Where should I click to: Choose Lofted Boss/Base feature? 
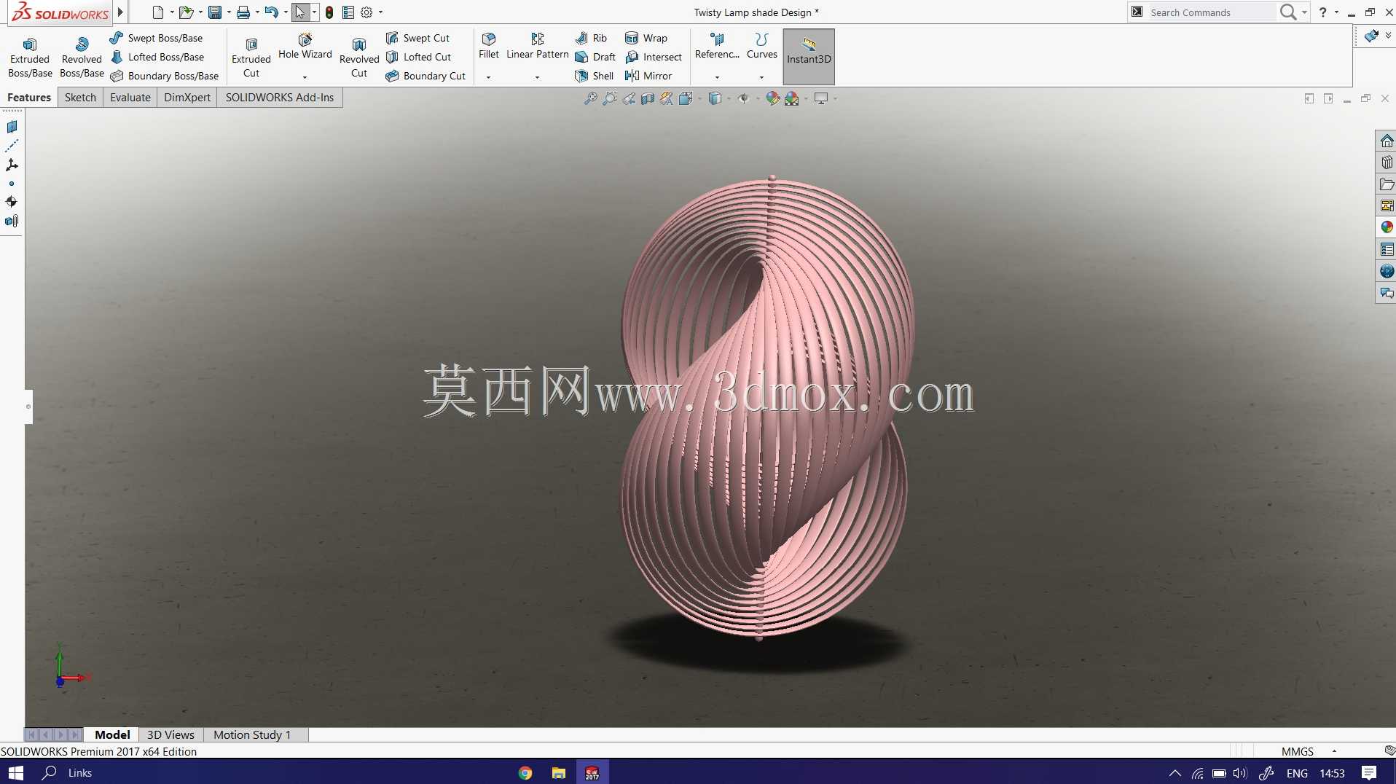click(x=157, y=57)
